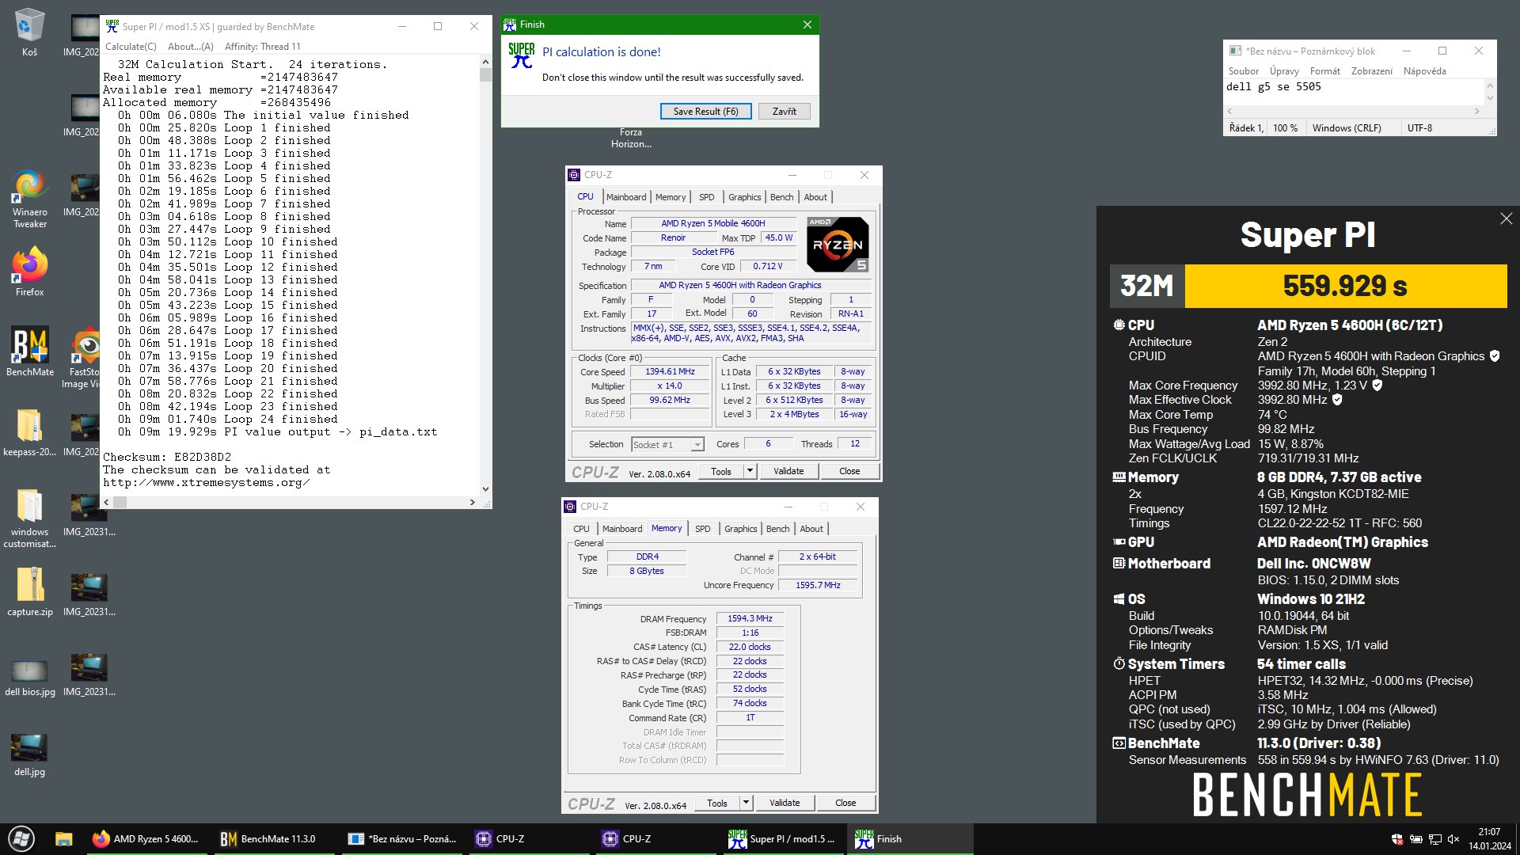Open keepass folder on desktop
Image resolution: width=1520 pixels, height=855 pixels.
29,432
